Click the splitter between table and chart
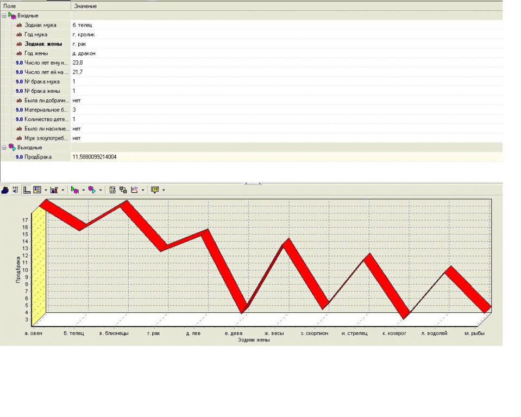This screenshot has width=521, height=417. (253, 184)
